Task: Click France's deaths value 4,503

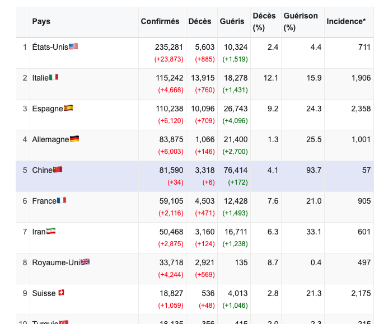Action: tap(205, 201)
